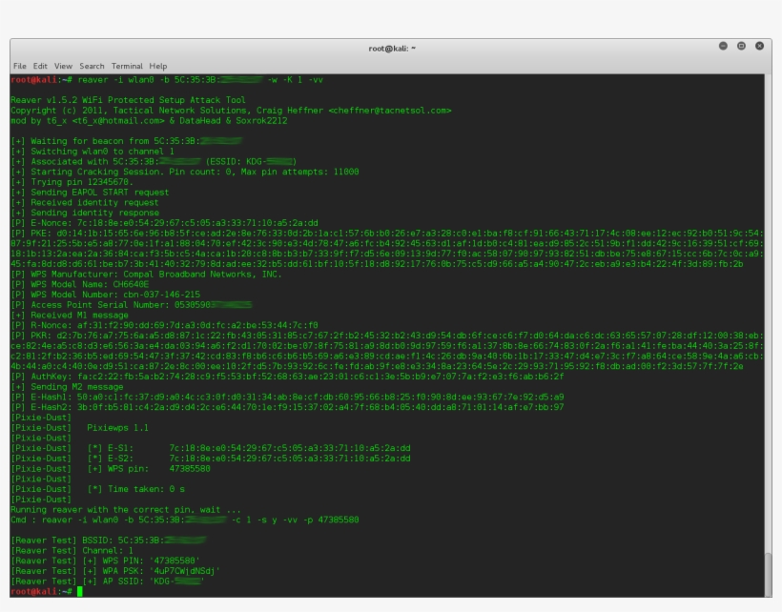Click the 'Starting Cracking Session' line
The image size is (782, 612).
tap(184, 172)
